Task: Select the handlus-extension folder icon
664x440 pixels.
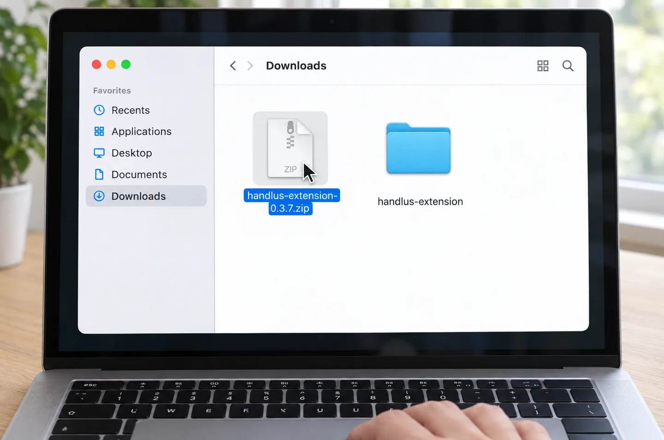Action: tap(418, 148)
